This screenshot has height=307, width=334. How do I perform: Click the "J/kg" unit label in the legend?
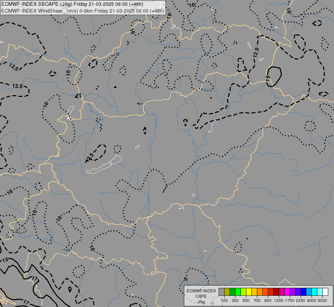click(x=201, y=302)
